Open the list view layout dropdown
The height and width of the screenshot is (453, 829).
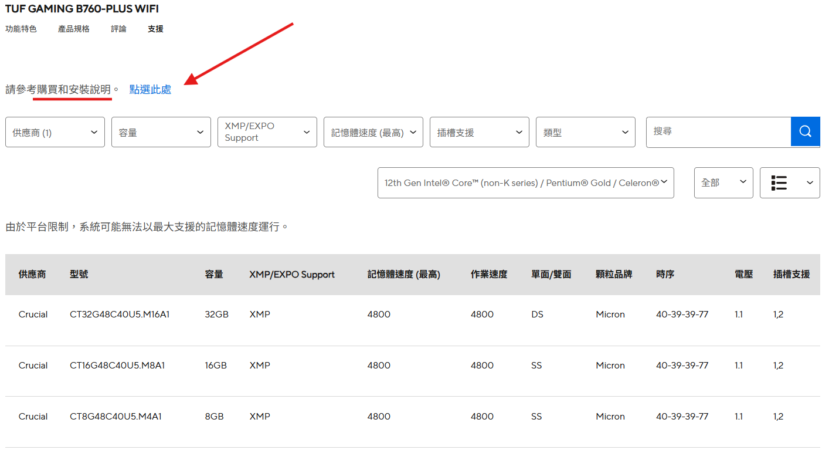pos(790,182)
